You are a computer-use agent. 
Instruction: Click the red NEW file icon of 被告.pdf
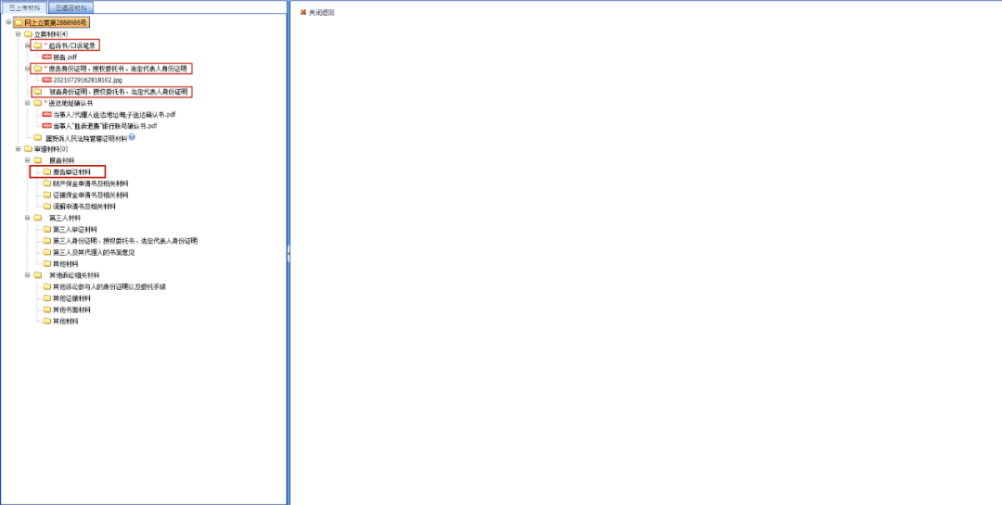(x=46, y=57)
